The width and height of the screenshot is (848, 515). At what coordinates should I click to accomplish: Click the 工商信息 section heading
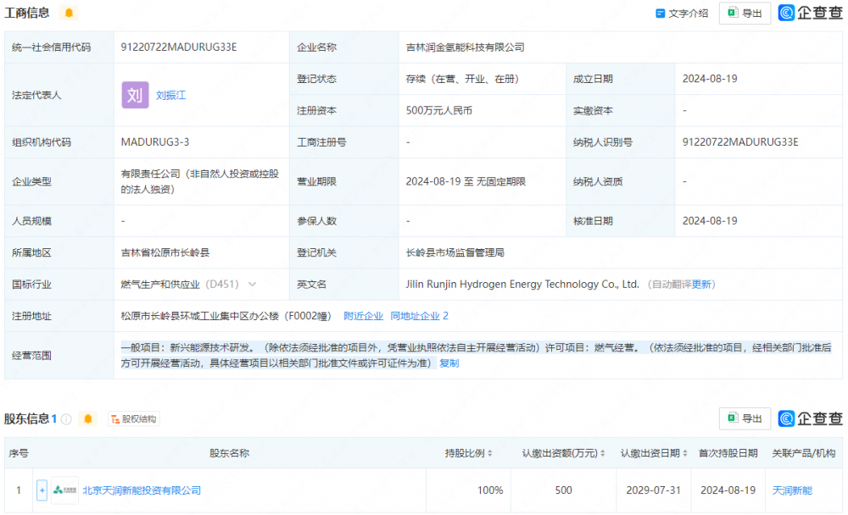click(27, 13)
